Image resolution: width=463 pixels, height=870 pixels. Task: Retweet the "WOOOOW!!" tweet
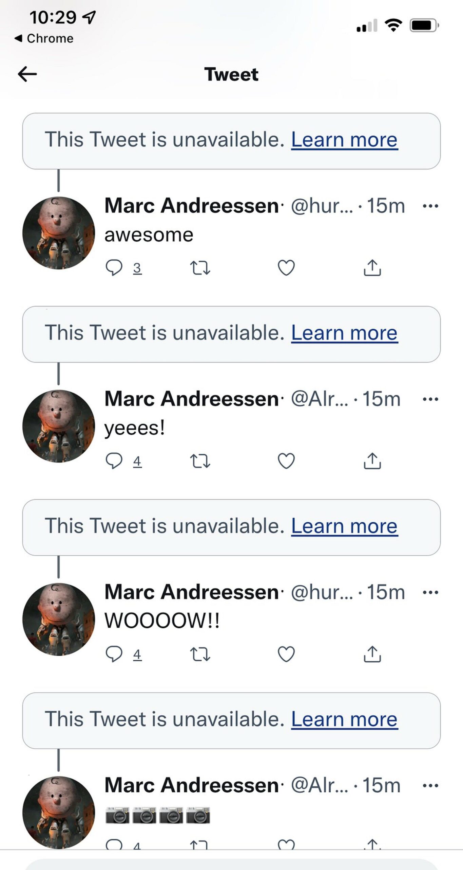click(200, 654)
